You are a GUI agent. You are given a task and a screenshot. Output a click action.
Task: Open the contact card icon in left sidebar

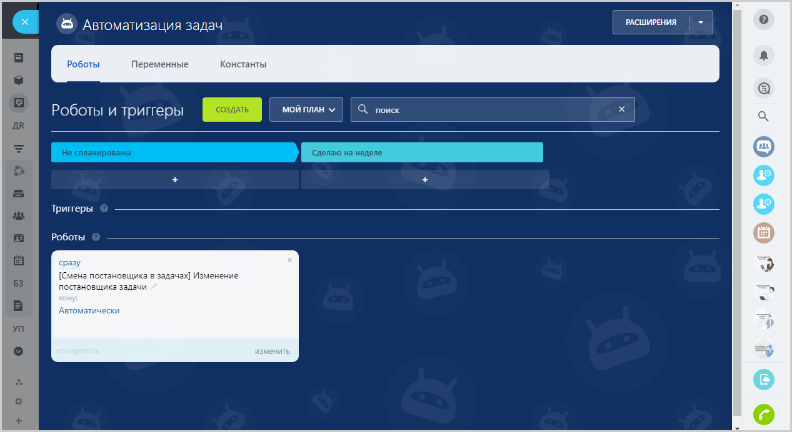point(19,238)
